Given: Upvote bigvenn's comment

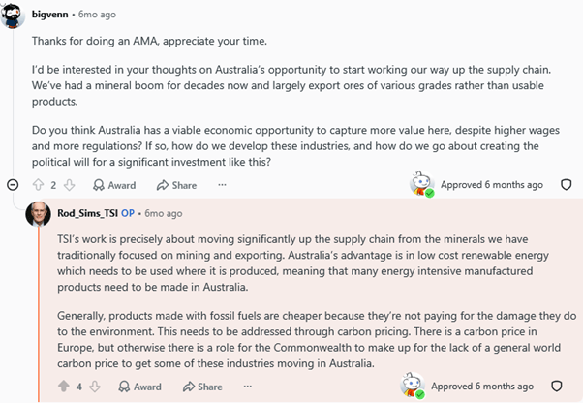Looking at the screenshot, I should pyautogui.click(x=38, y=185).
